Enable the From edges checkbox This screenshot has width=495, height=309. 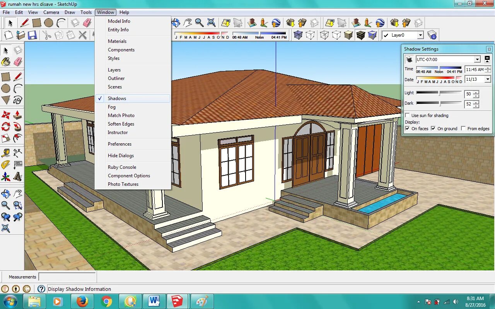pyautogui.click(x=463, y=129)
